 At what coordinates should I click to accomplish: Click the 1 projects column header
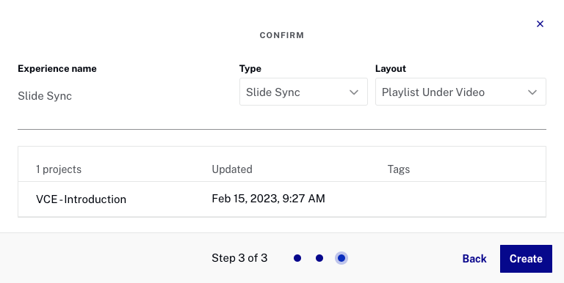[x=59, y=169]
